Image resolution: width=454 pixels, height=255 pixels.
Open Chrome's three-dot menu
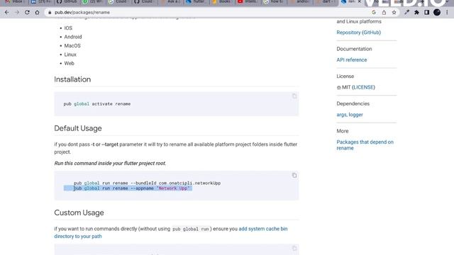pos(447,13)
